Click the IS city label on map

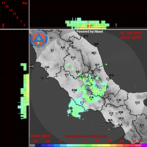click(x=110, y=99)
